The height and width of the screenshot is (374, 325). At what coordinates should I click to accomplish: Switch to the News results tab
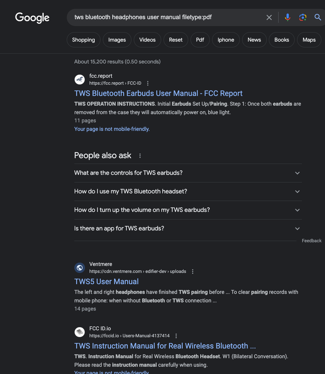pyautogui.click(x=254, y=39)
